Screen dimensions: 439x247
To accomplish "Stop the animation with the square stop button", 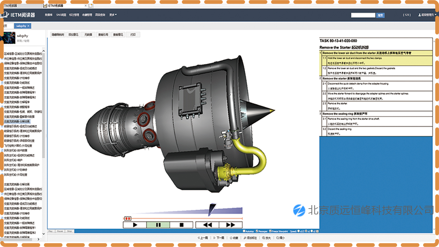I will click(x=181, y=225).
